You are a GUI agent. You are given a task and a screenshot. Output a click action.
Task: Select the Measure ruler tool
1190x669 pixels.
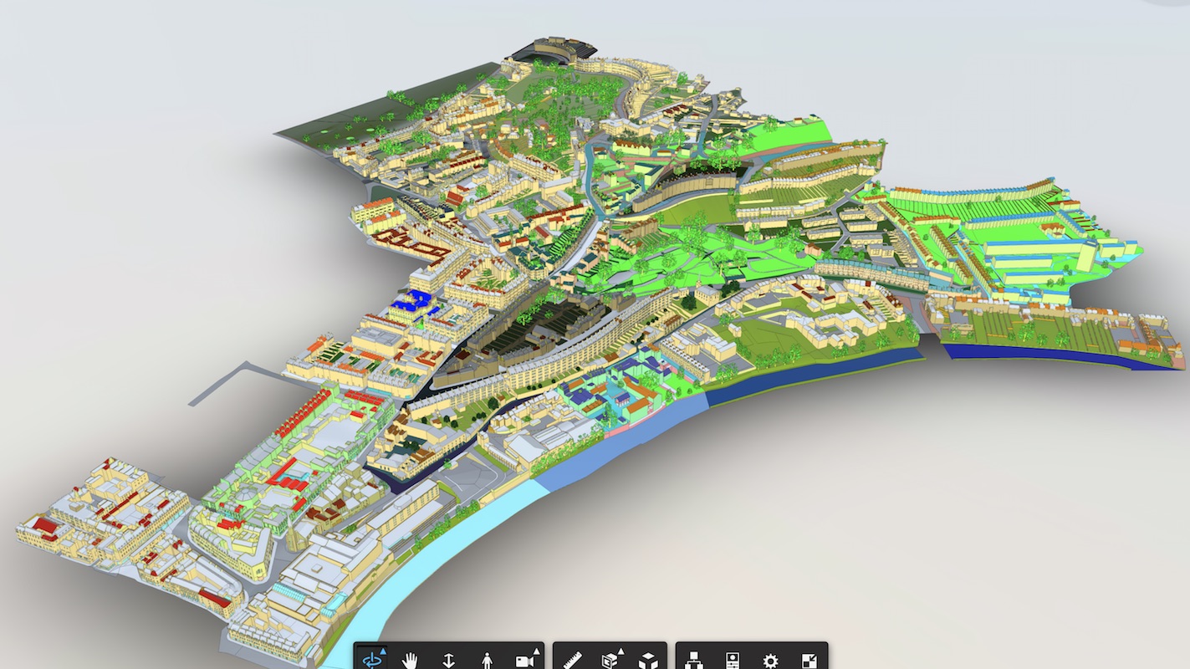click(572, 660)
